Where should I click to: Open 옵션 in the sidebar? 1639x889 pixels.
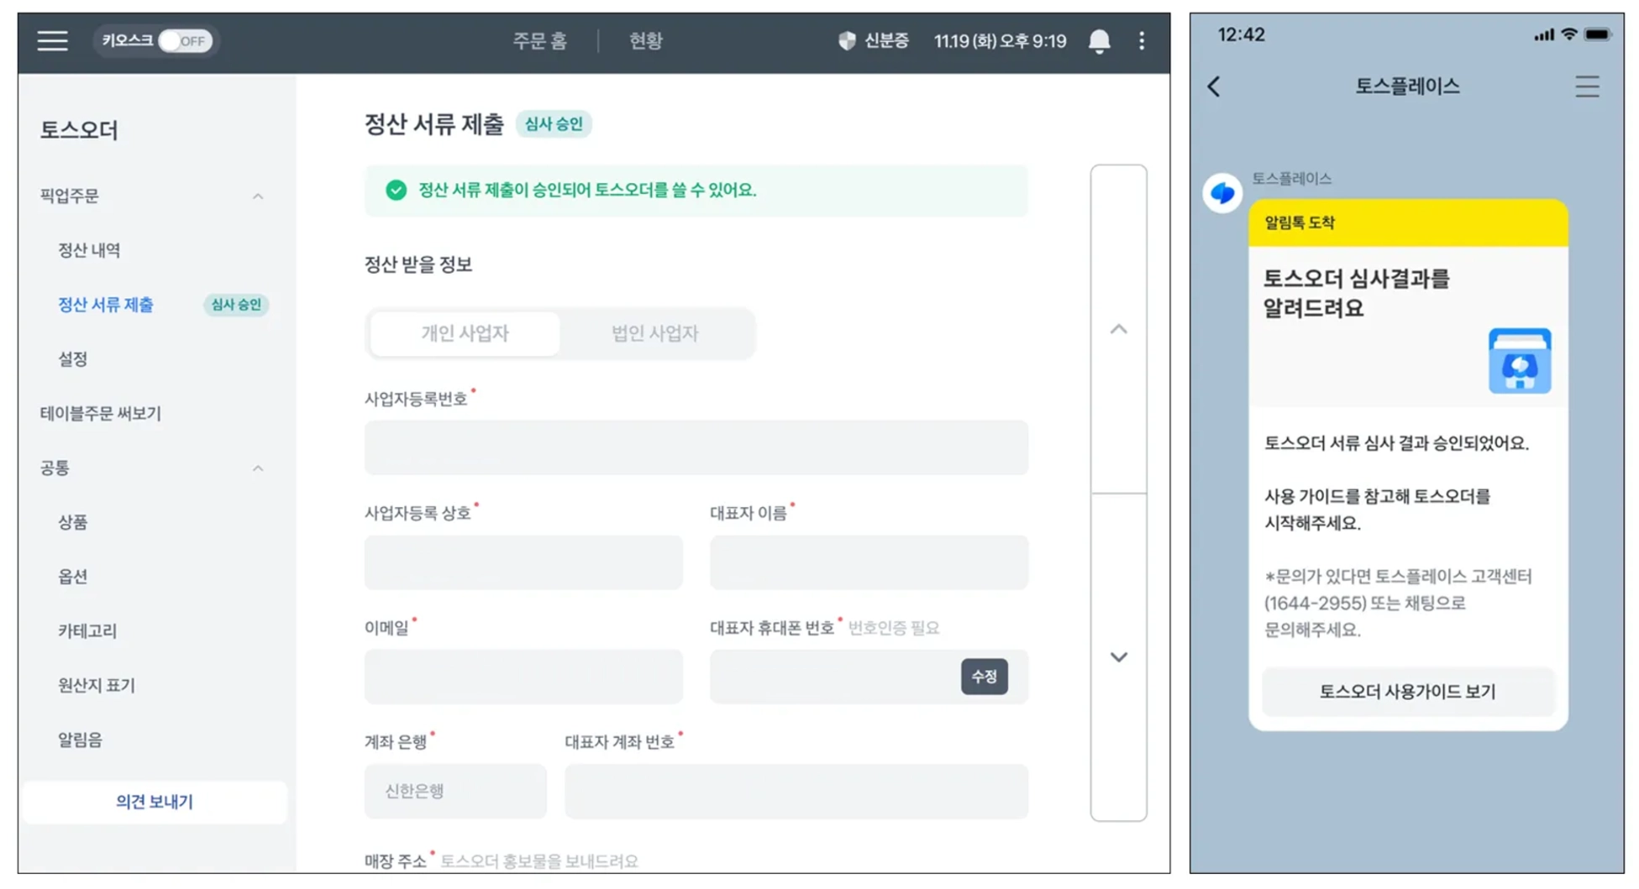click(73, 577)
